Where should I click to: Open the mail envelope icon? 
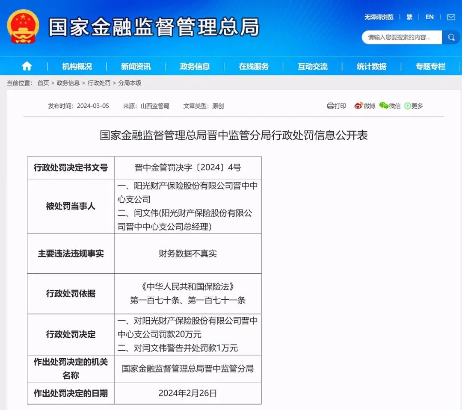(451, 17)
